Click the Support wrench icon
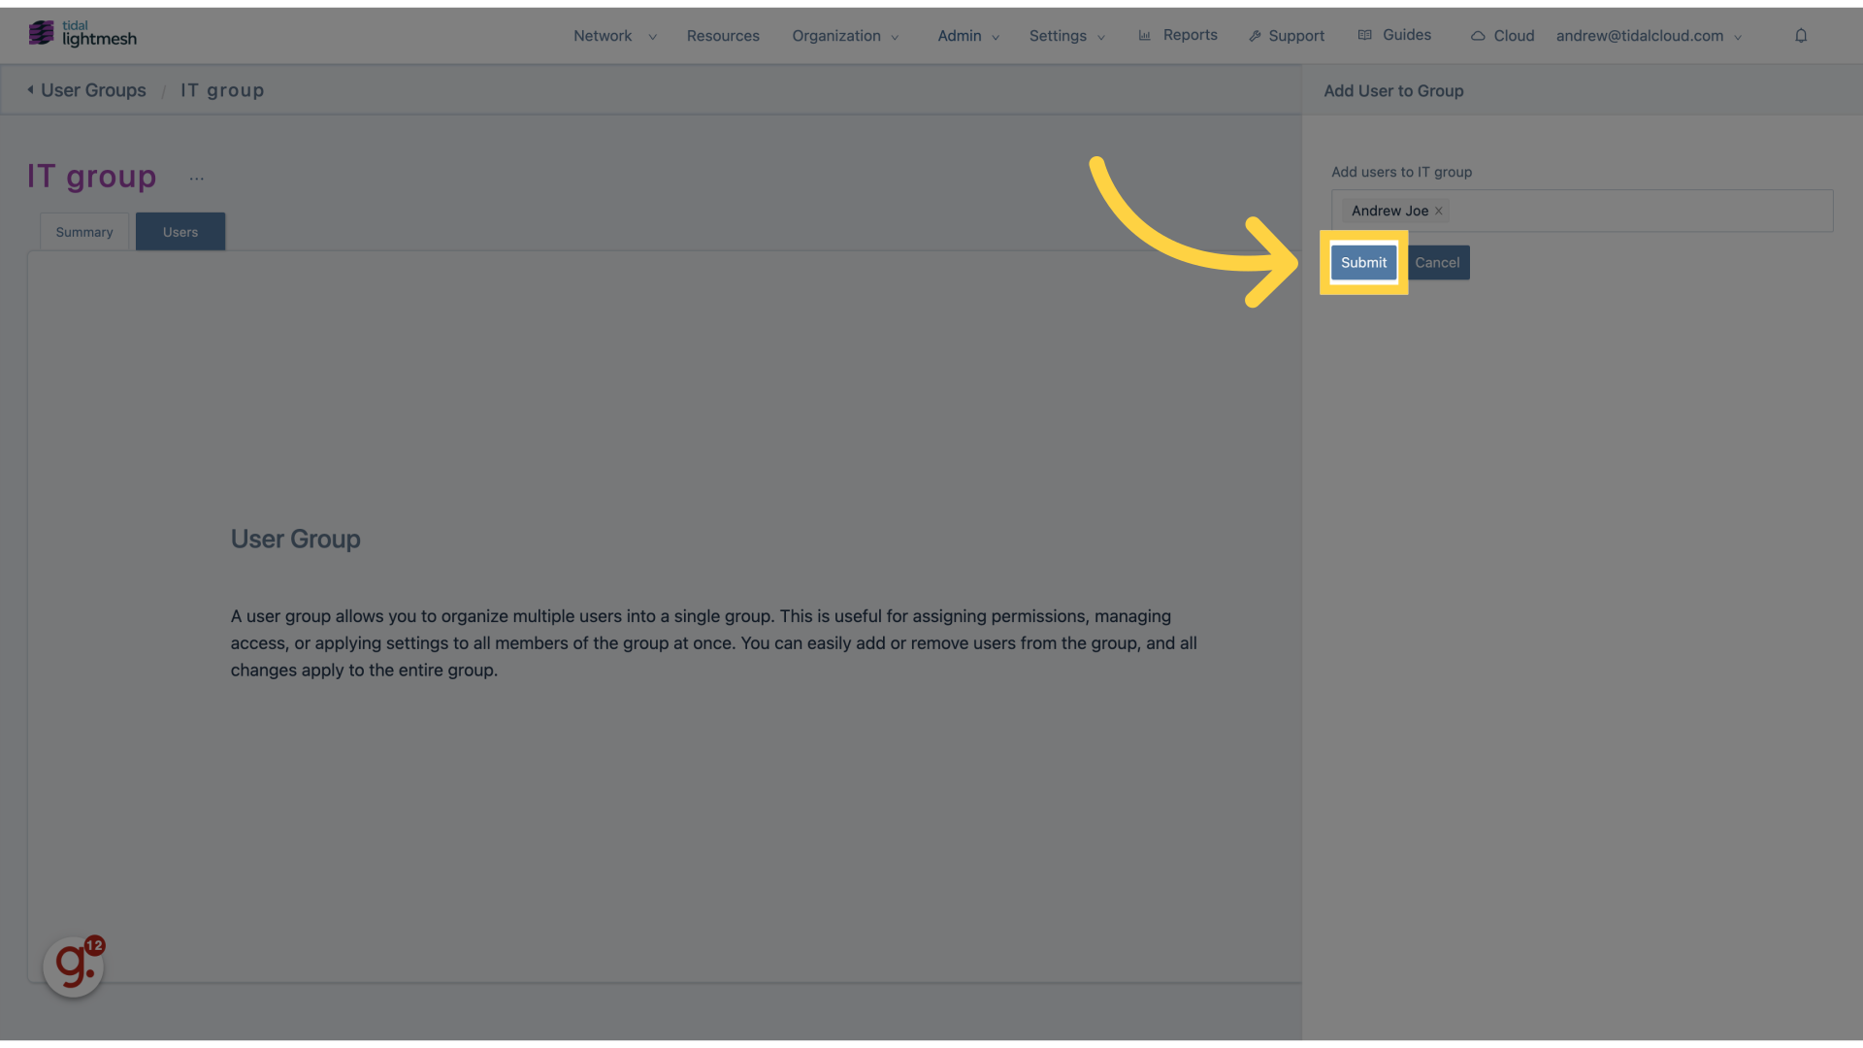This screenshot has width=1863, height=1048. point(1255,36)
